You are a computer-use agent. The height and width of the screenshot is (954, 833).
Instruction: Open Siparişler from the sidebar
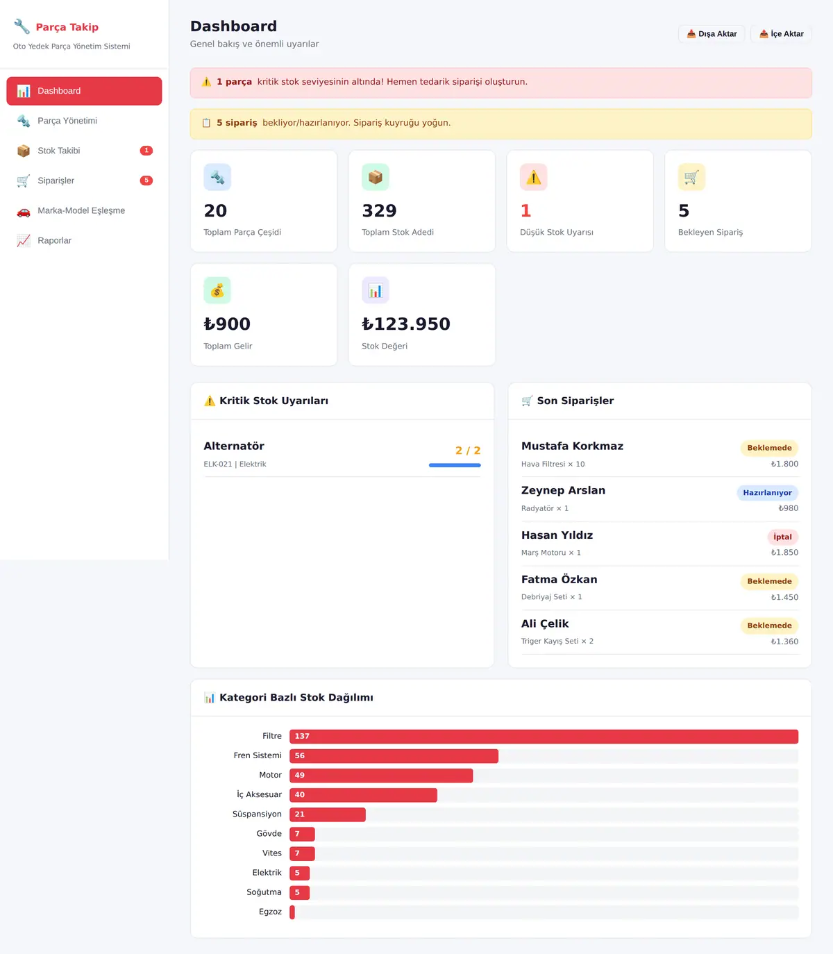[x=84, y=181]
